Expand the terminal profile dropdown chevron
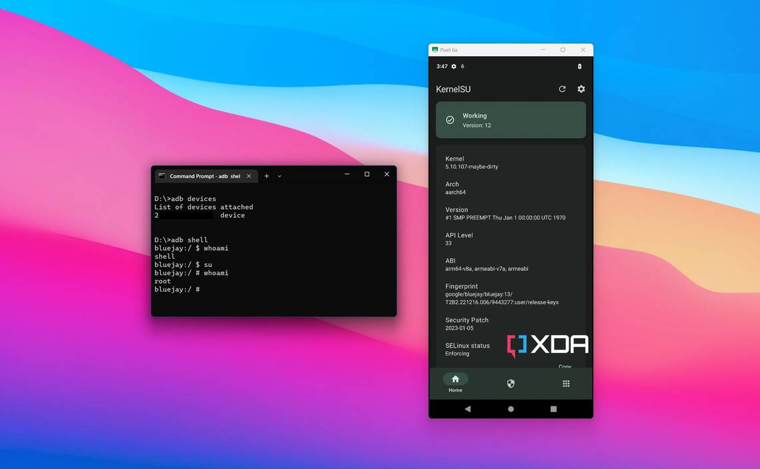This screenshot has width=760, height=469. point(280,176)
